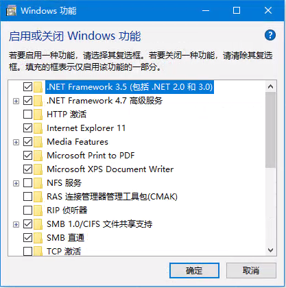Check the RAS 连接管理器管理工具包(CMAK) checkbox
Image resolution: width=286 pixels, height=288 pixels.
click(27, 197)
